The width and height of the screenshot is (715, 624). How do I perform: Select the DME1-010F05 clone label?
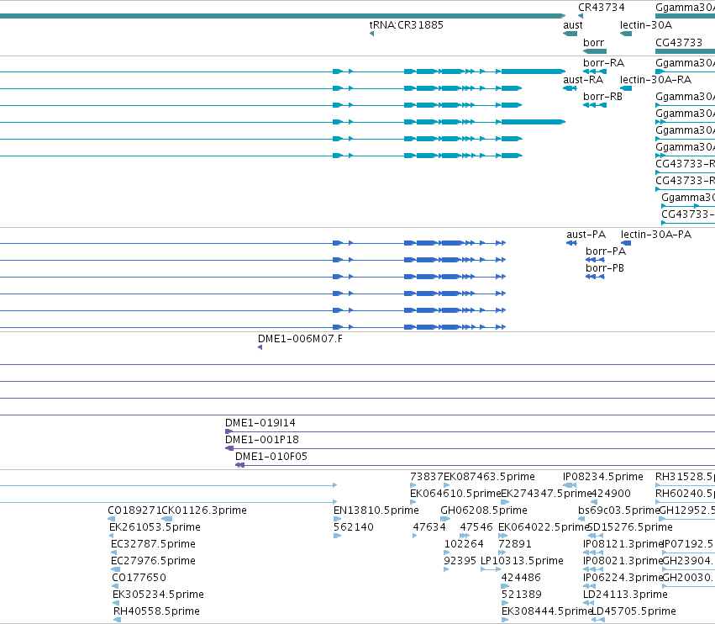271,457
